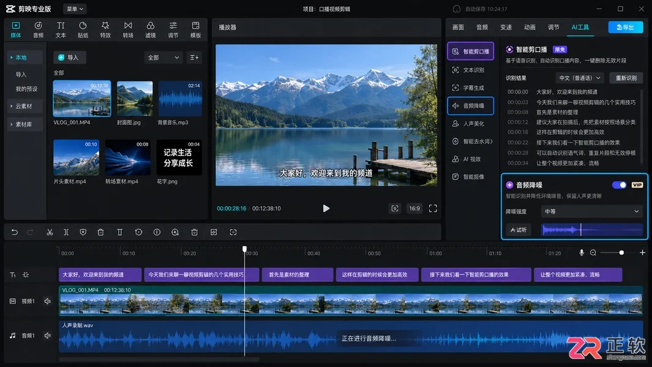Select the scissors split tool
Image resolution: width=652 pixels, height=367 pixels.
pos(50,232)
